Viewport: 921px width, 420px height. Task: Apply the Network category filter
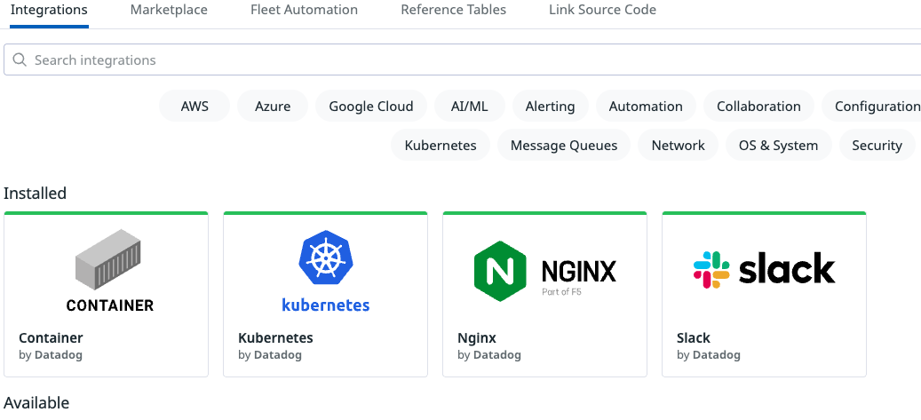678,145
